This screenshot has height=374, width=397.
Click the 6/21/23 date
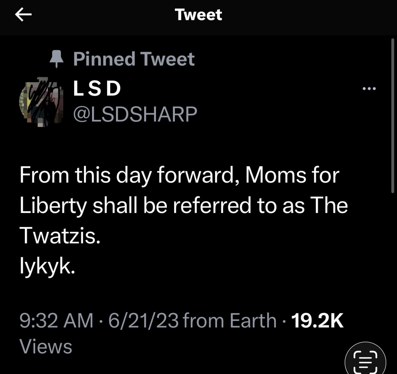tap(143, 320)
